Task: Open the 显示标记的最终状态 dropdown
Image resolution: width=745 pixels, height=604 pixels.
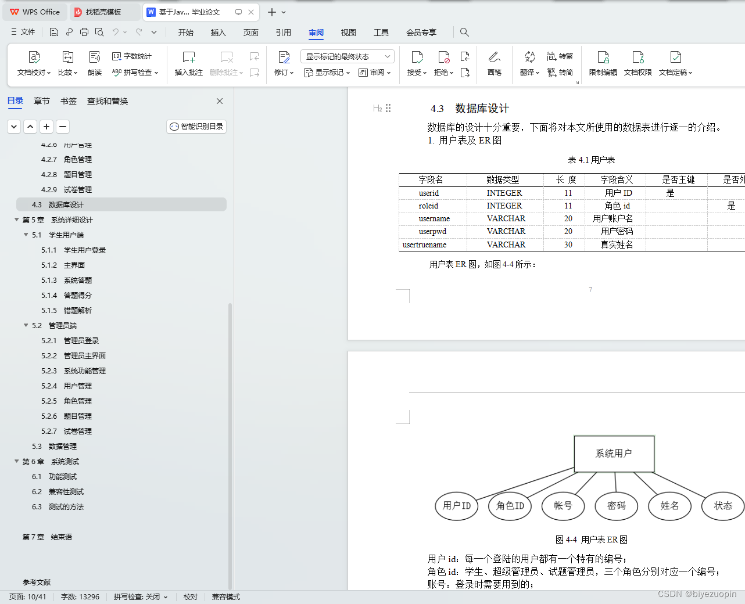Action: (x=348, y=56)
